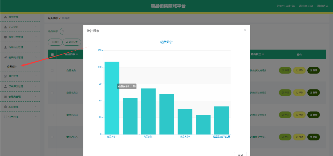Screen dimensions: 333x156
Task: Click the list icon for 管理员管理
Action: click(6, 97)
